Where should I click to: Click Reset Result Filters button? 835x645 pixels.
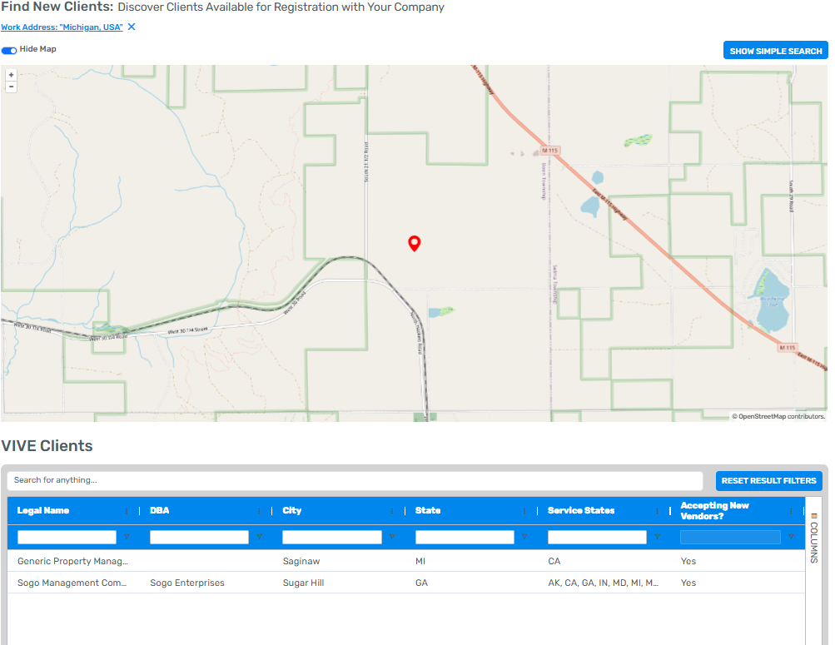[x=768, y=480]
